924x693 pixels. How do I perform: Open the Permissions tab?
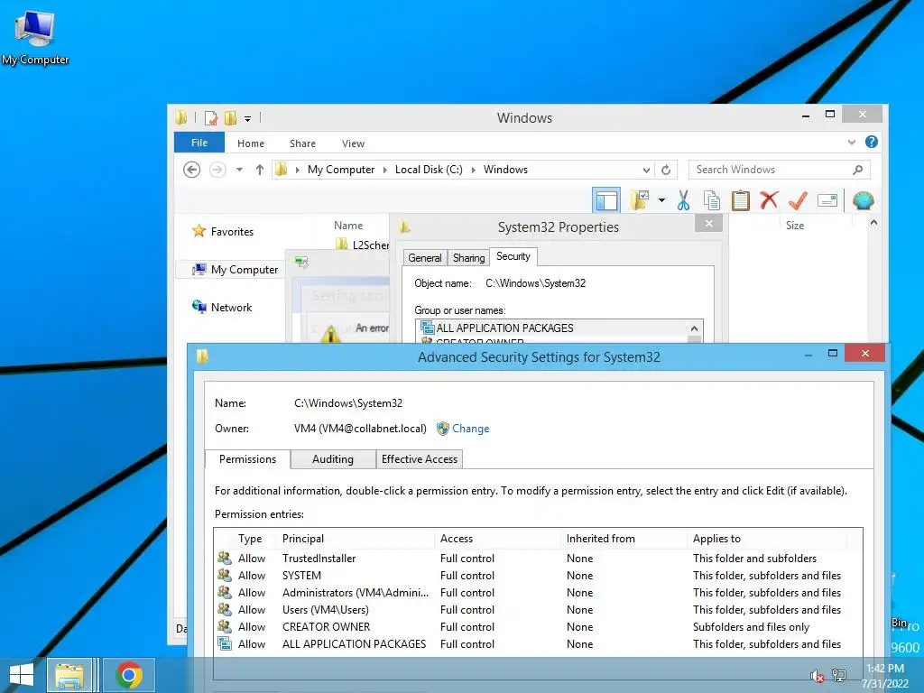[x=247, y=459]
